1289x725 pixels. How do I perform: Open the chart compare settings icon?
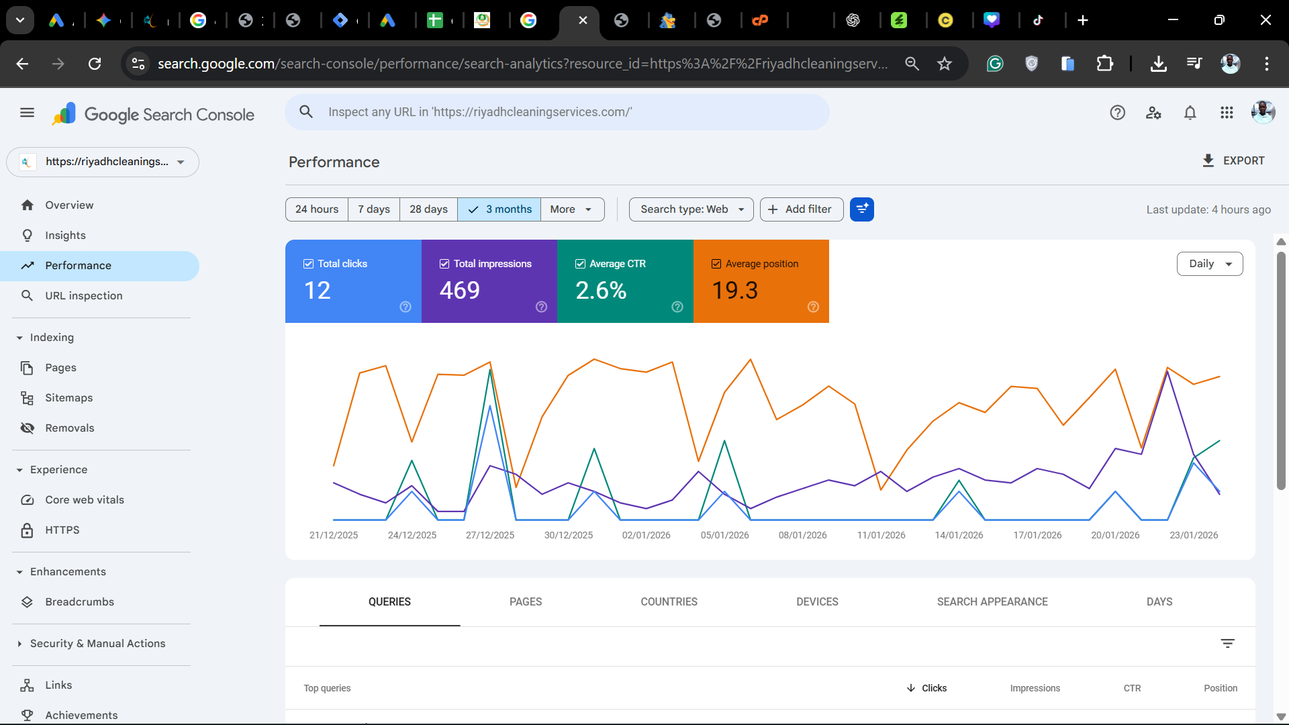click(x=861, y=209)
